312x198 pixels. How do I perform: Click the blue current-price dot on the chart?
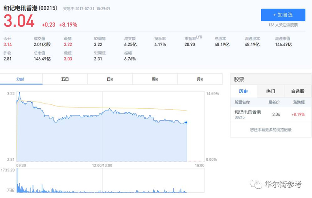186,122
